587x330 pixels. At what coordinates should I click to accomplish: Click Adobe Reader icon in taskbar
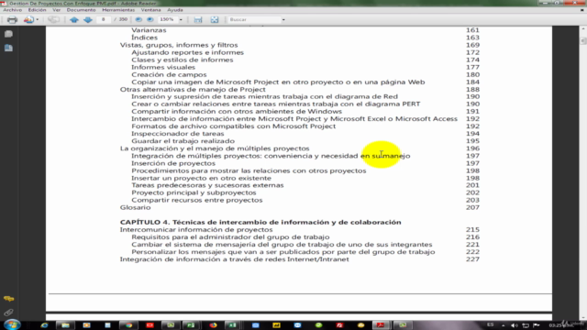point(381,325)
